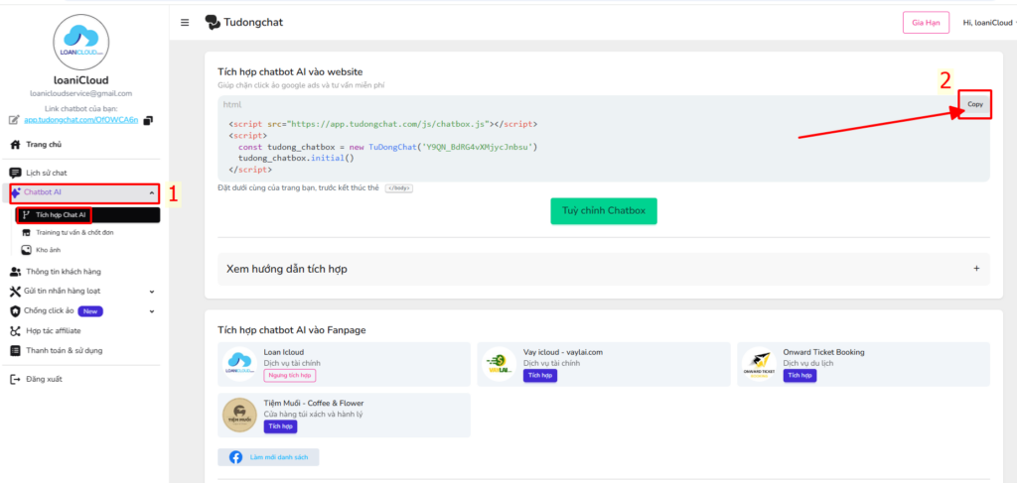Click the loanicloudservice@gmail.com email text
The width and height of the screenshot is (1017, 483).
[81, 93]
